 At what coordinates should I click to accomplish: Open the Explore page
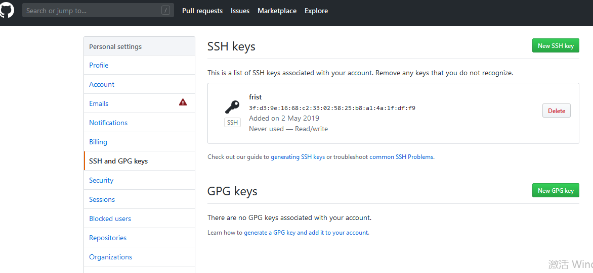click(x=316, y=11)
